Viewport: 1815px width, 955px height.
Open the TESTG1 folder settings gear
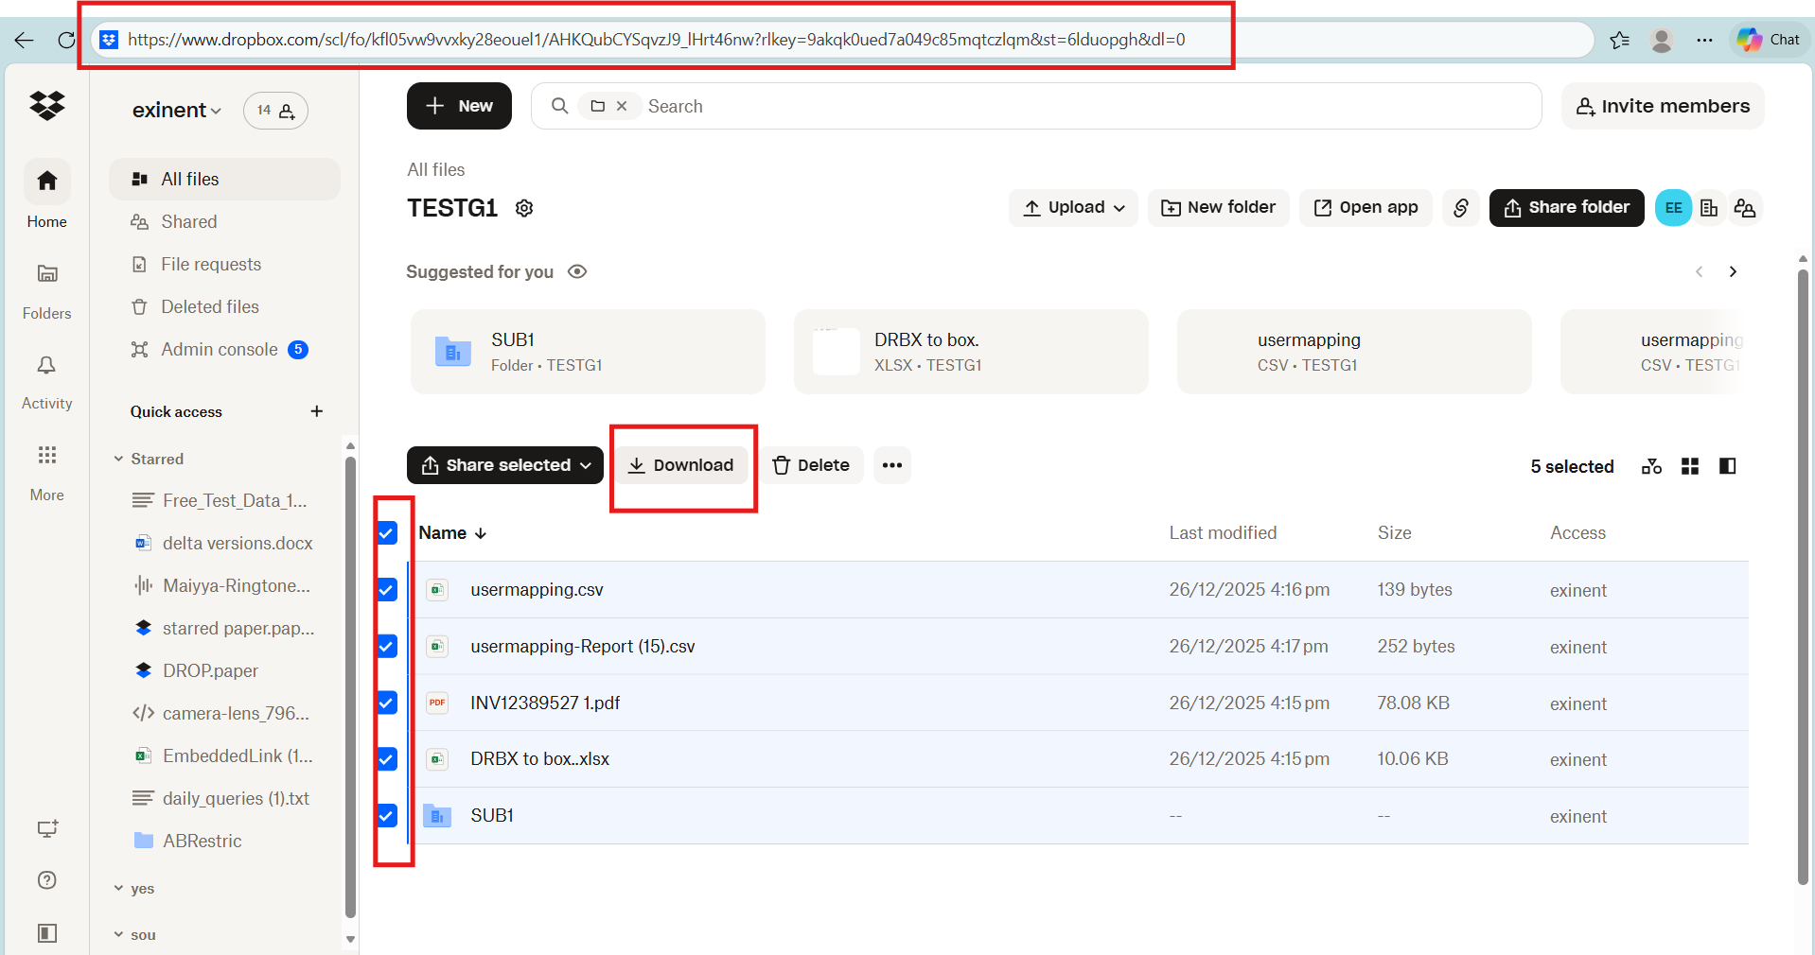[x=524, y=208]
